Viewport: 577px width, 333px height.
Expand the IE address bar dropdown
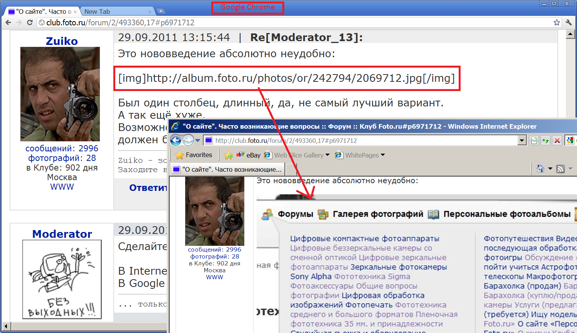click(522, 141)
